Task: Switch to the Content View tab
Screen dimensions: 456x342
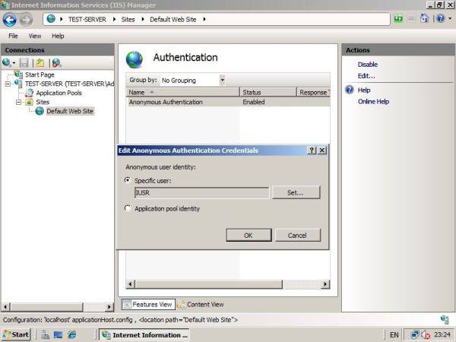Action: coord(201,304)
